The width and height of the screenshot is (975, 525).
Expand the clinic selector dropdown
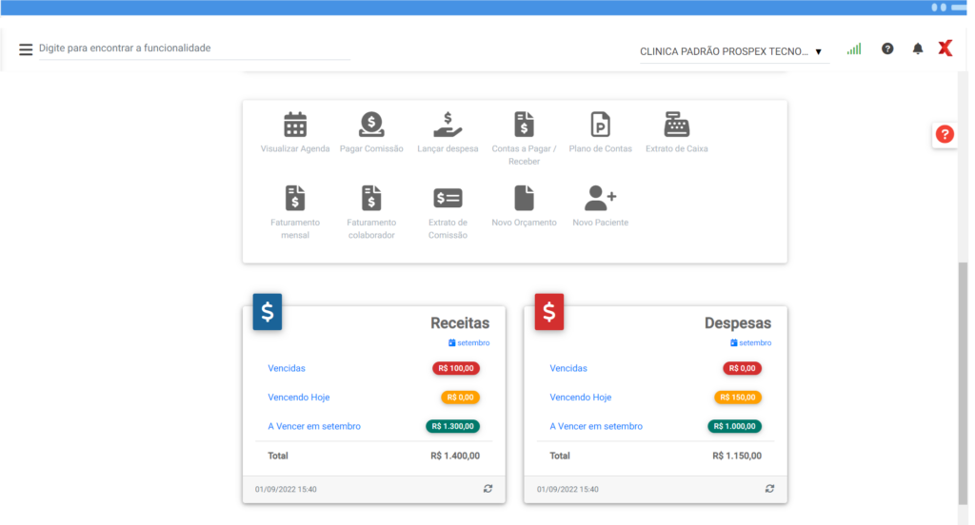818,51
